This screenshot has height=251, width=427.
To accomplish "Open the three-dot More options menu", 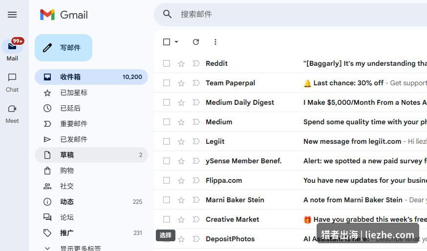I will (x=215, y=42).
